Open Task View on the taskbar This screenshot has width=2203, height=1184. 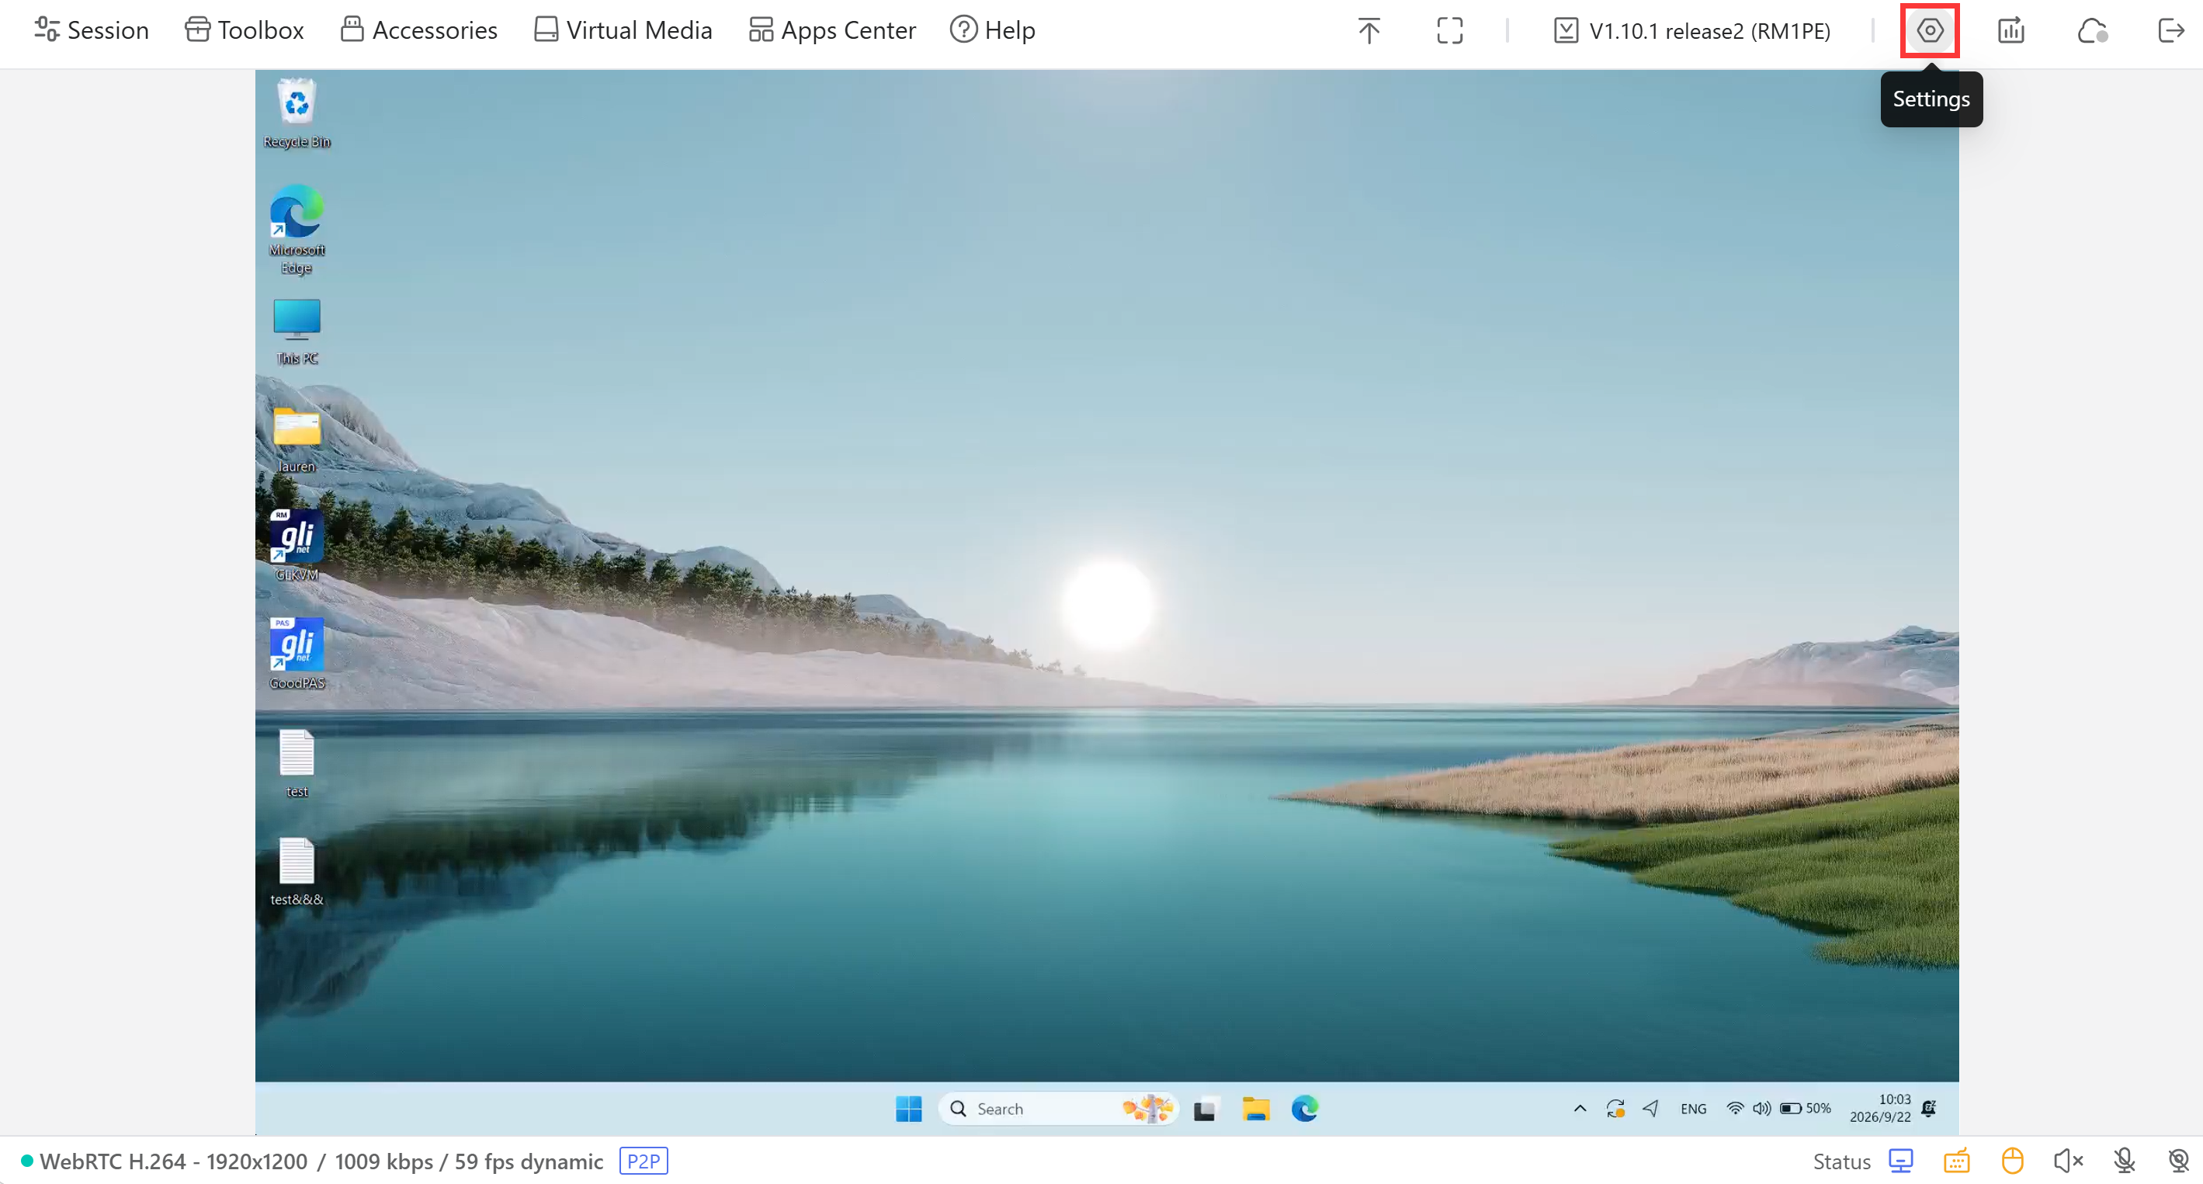(x=1205, y=1109)
